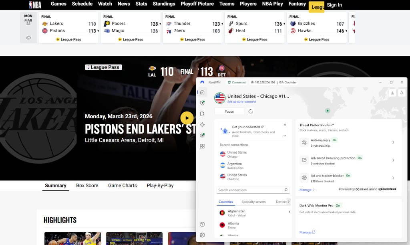Switch to the Box Score tab
Image resolution: width=410 pixels, height=245 pixels.
point(87,186)
